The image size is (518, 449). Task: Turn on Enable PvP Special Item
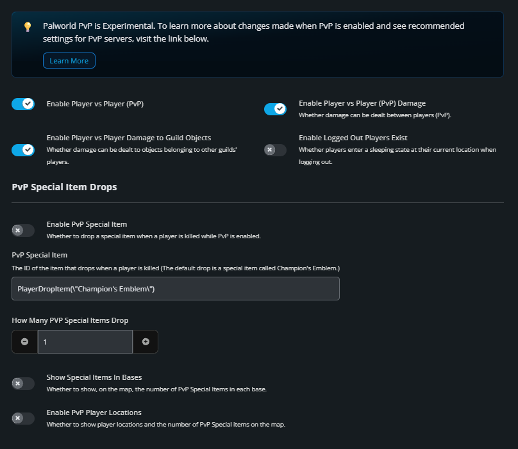point(23,229)
